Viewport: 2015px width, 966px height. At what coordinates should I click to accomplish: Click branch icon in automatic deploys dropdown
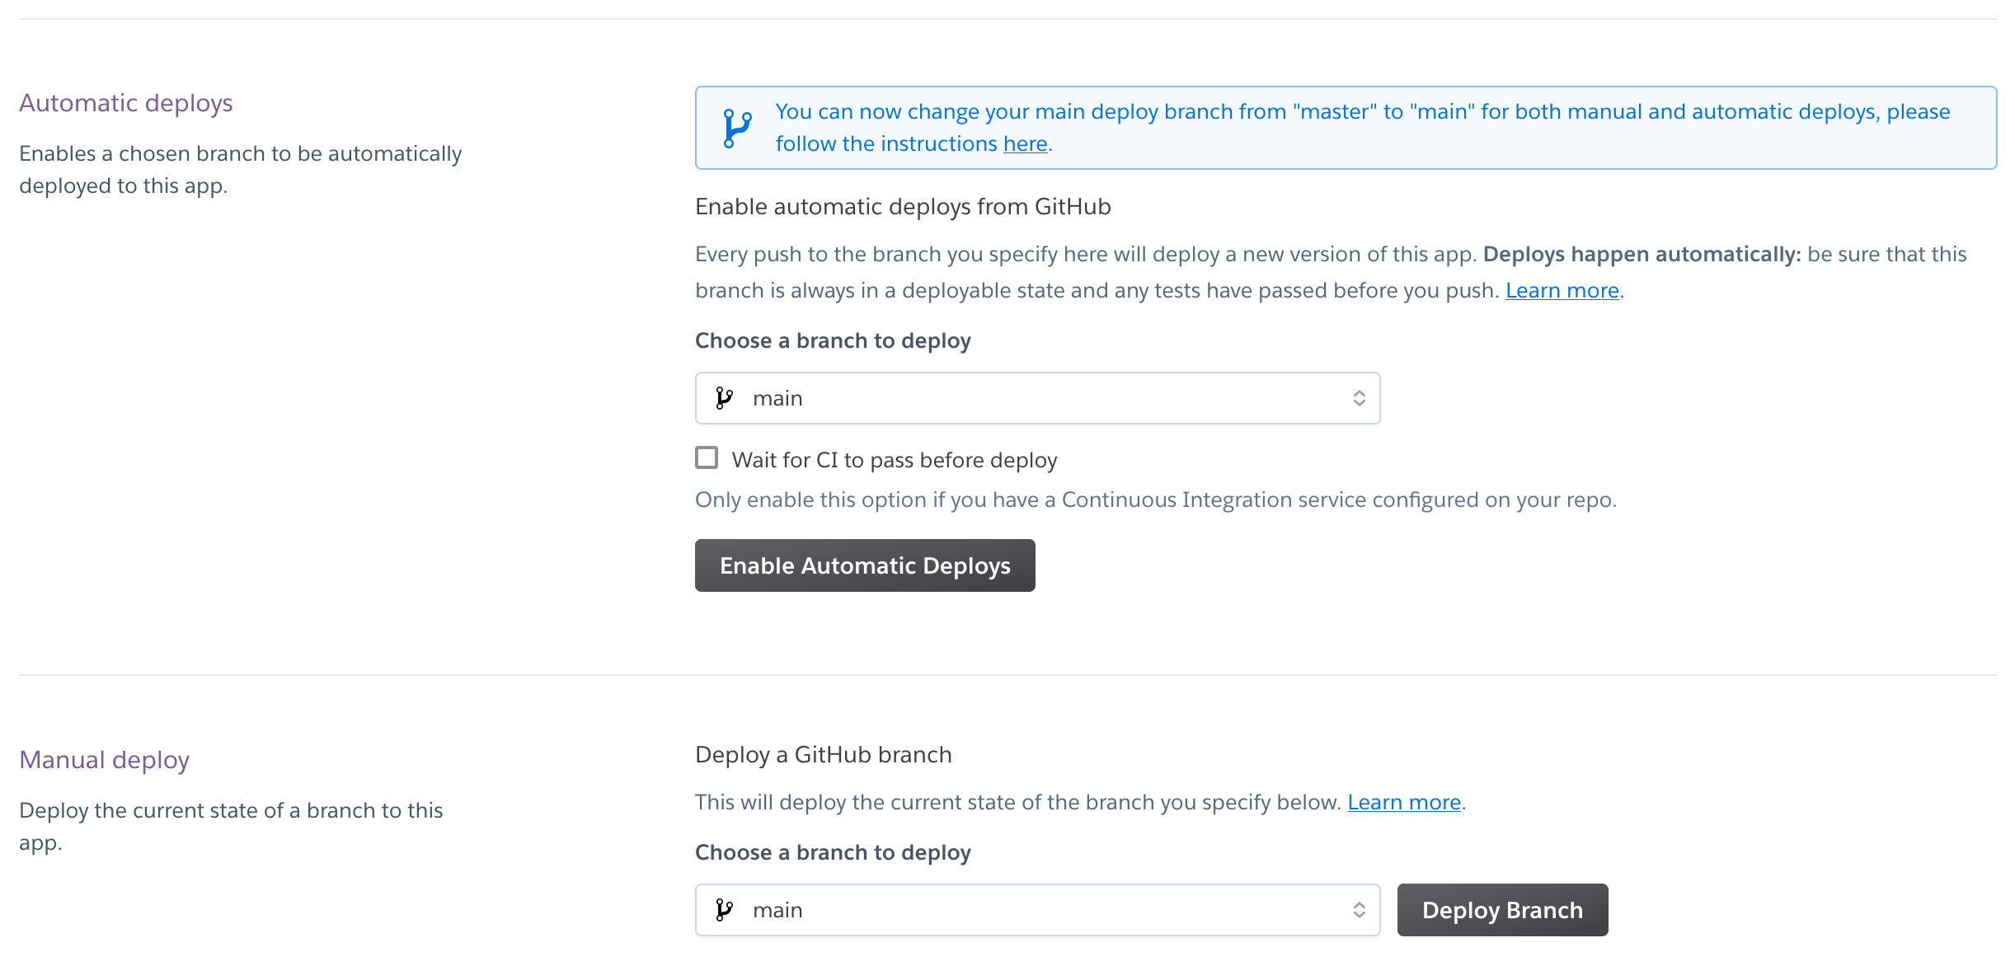tap(724, 398)
